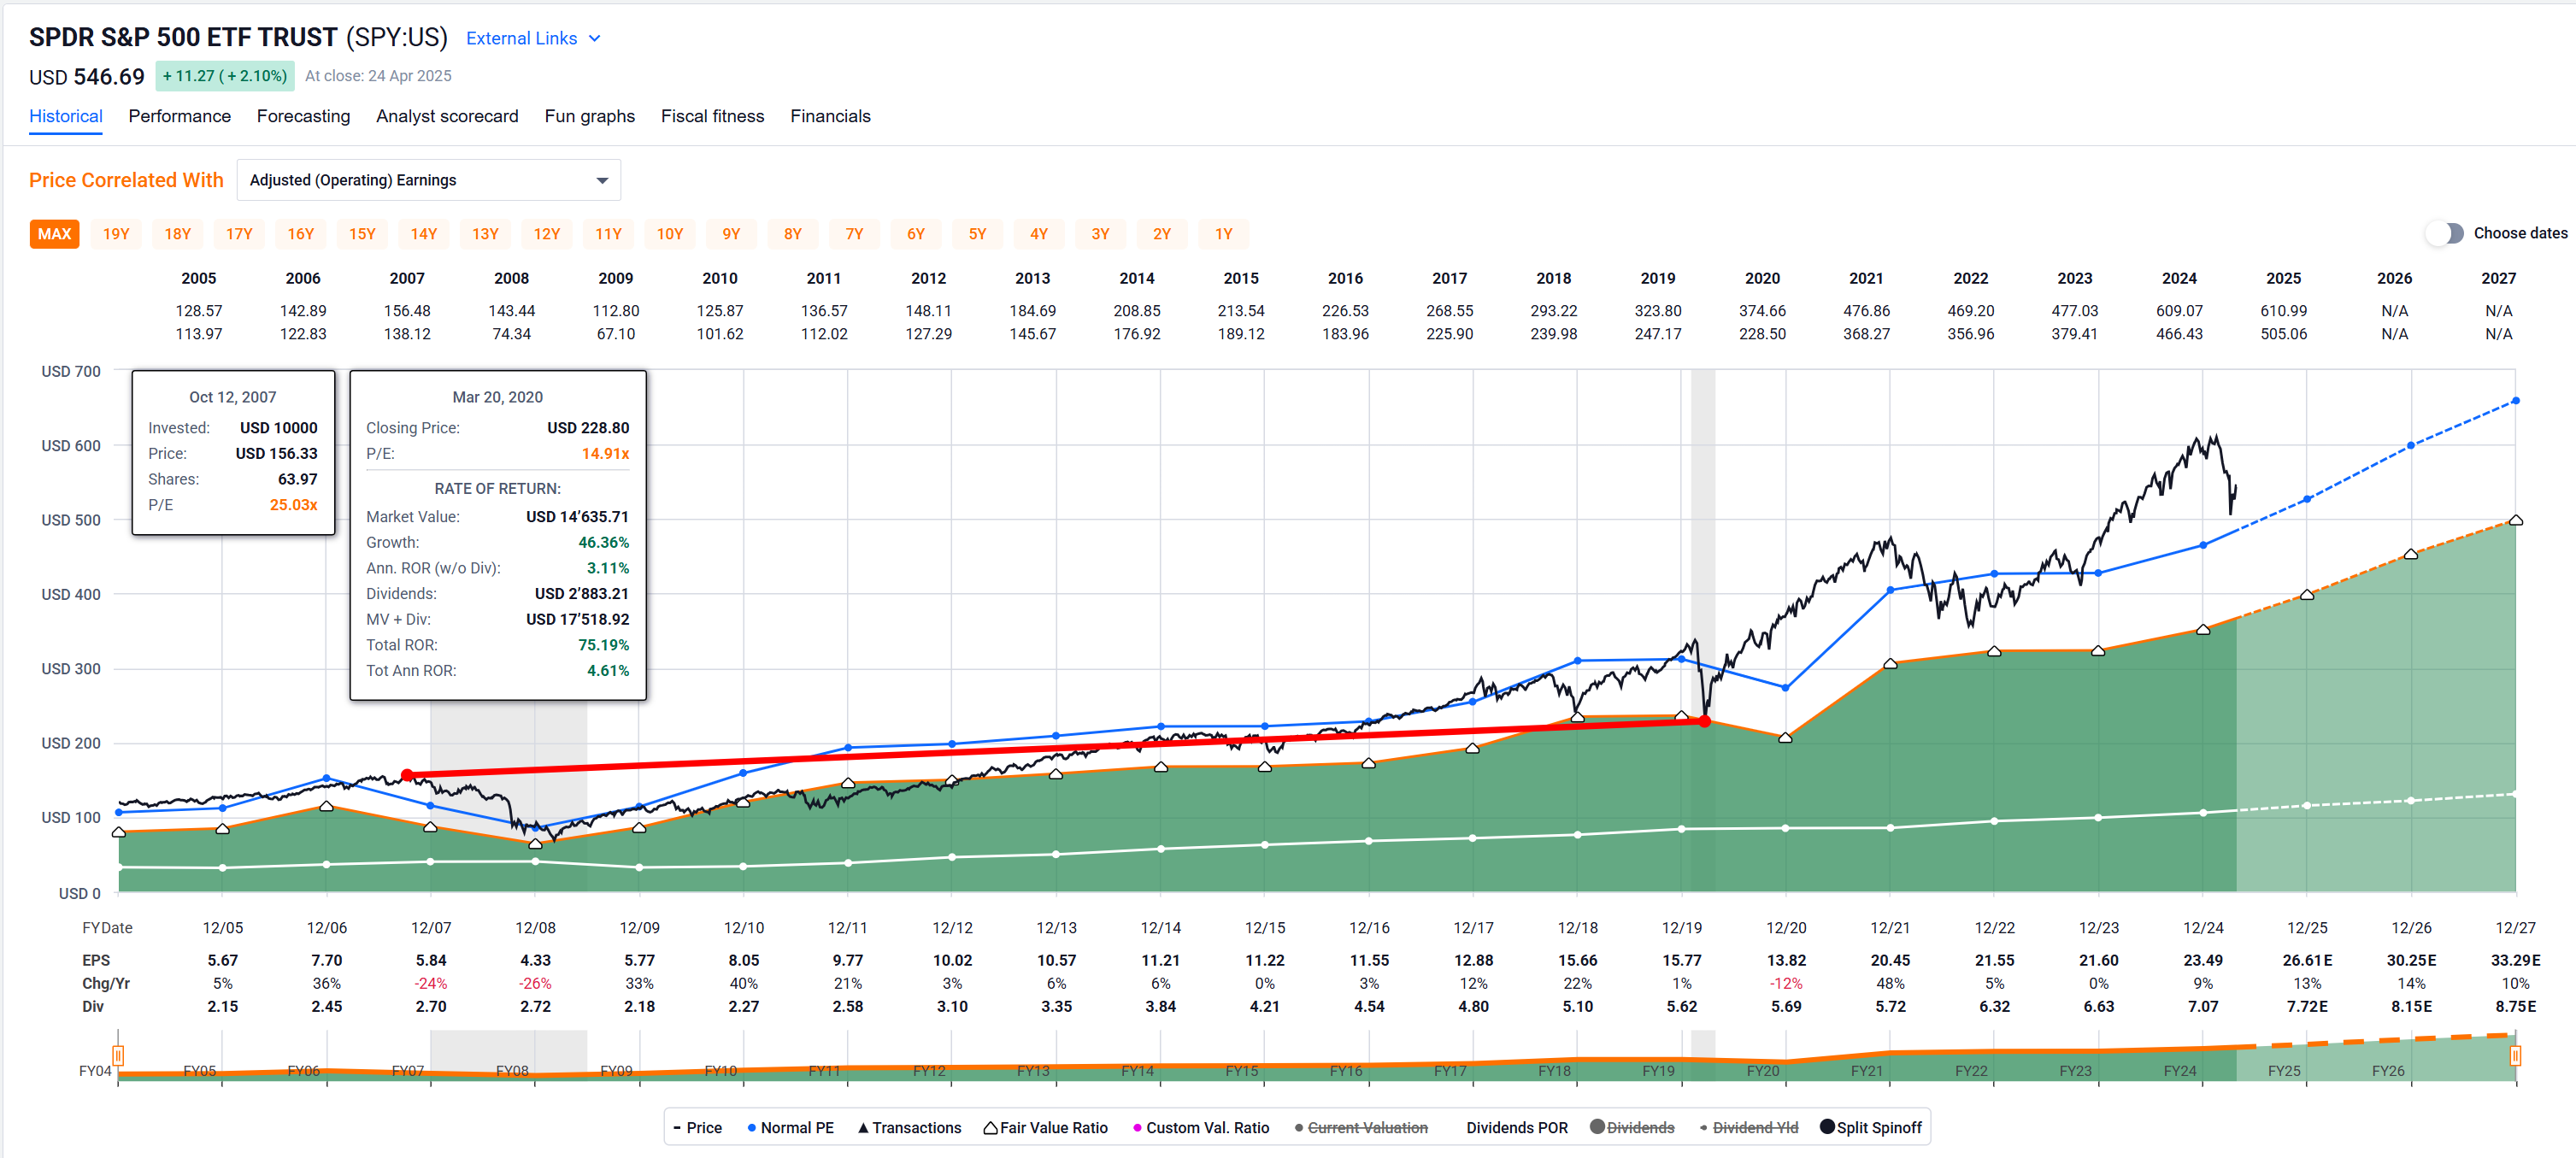Image resolution: width=2576 pixels, height=1158 pixels.
Task: Click the USD 546.69 price
Action: click(87, 76)
